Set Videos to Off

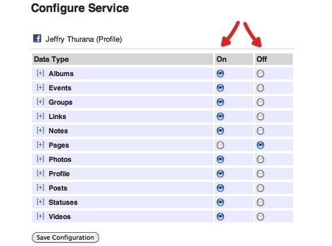(260, 217)
